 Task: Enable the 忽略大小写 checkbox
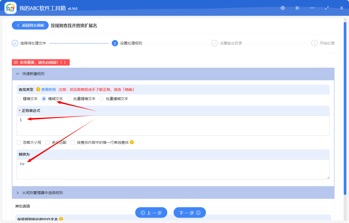click(19, 142)
